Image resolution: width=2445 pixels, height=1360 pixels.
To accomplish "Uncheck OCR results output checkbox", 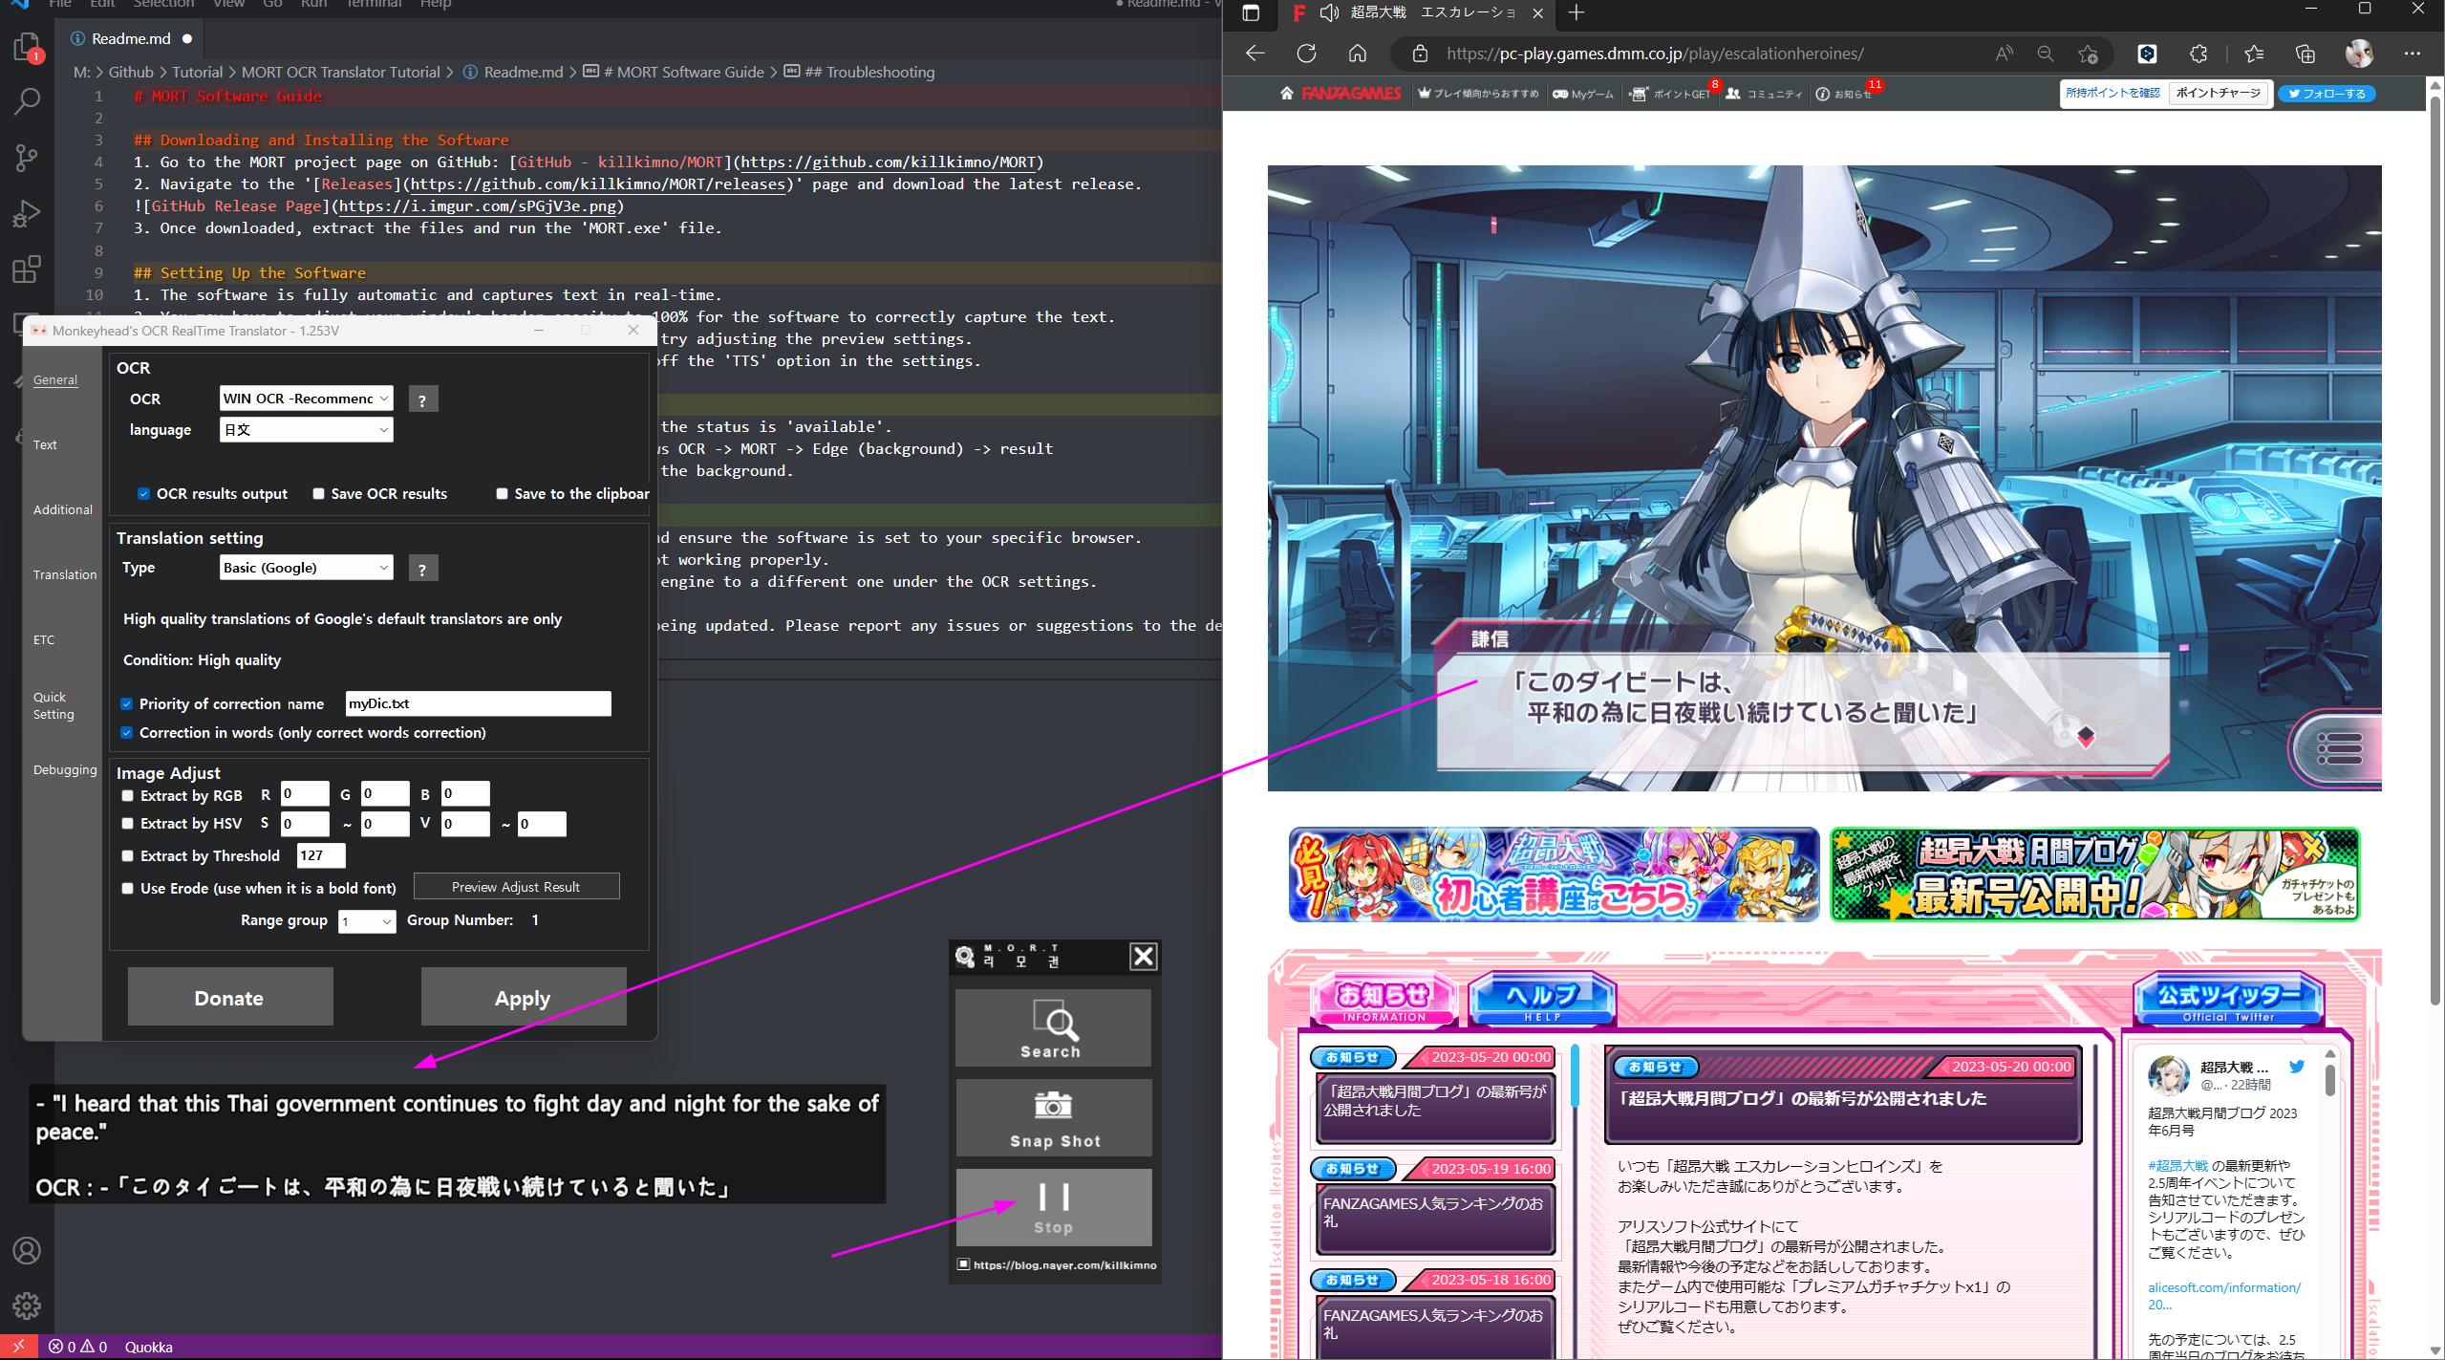I will point(143,494).
